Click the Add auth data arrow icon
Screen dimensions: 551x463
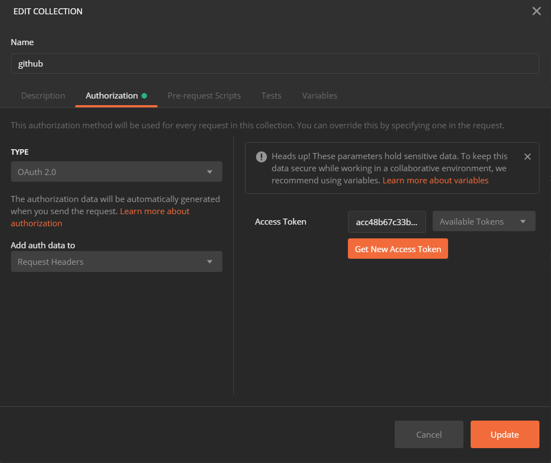[210, 262]
